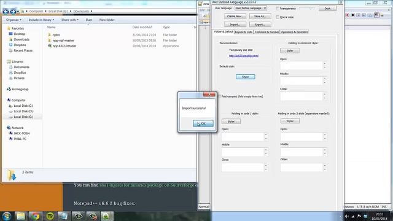This screenshot has height=221, width=393.
Task: Expand the Computer breadcrumb arrow
Action: click(x=45, y=11)
